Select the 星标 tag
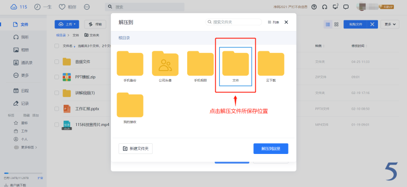Image resolution: width=407 pixels, height=187 pixels. [x=21, y=123]
